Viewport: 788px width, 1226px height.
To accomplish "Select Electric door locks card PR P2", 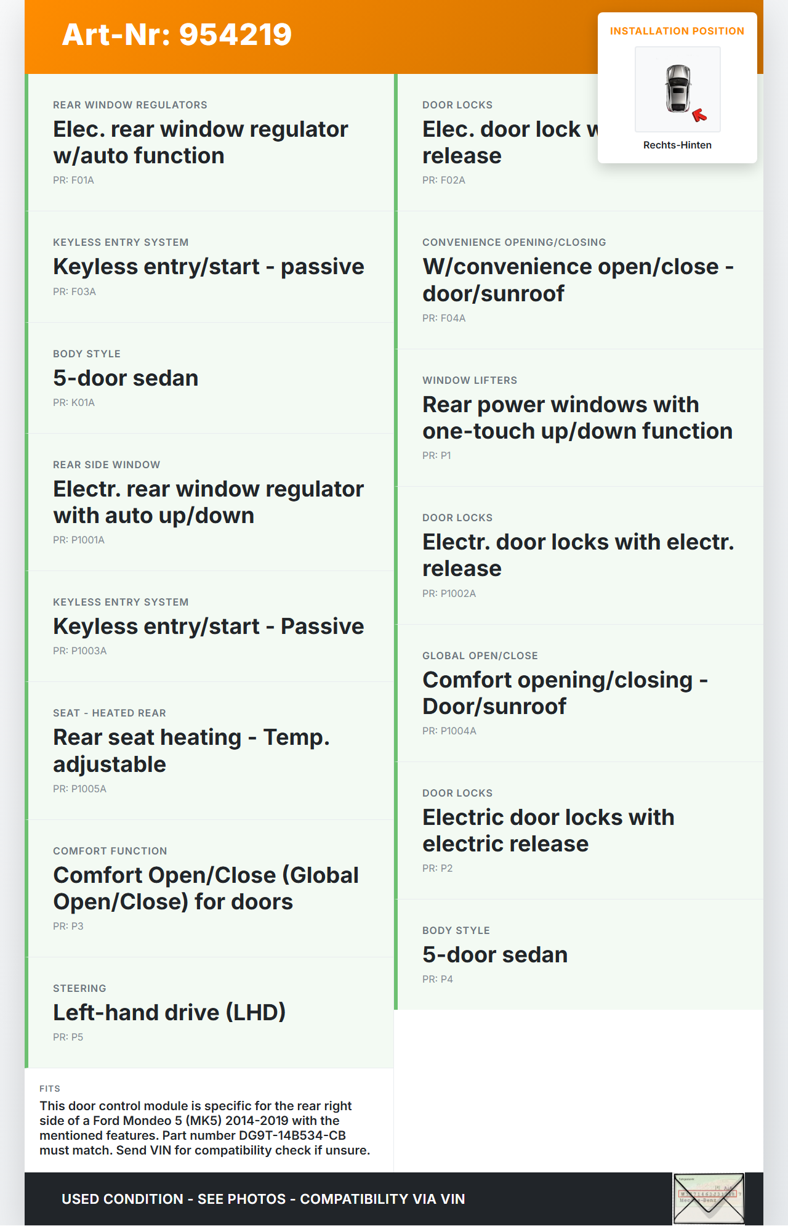I will pos(579,830).
